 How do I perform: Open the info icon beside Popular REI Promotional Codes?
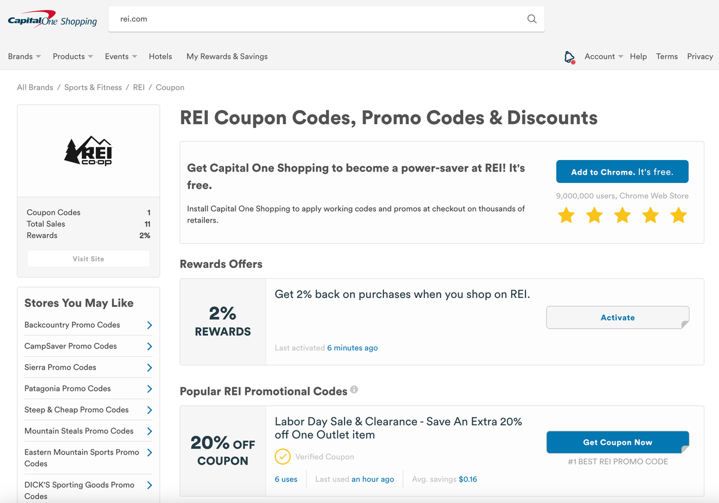point(354,389)
